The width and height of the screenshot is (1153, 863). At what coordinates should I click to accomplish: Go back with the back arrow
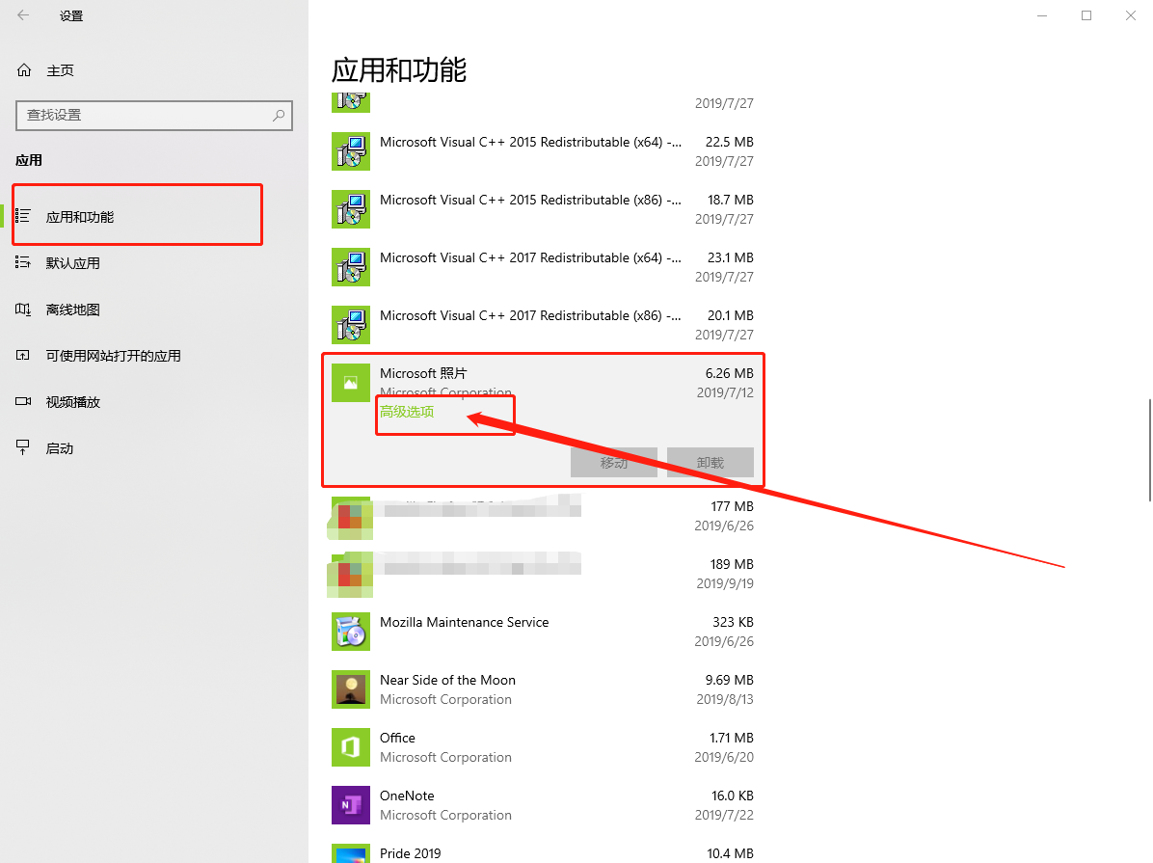(x=23, y=15)
